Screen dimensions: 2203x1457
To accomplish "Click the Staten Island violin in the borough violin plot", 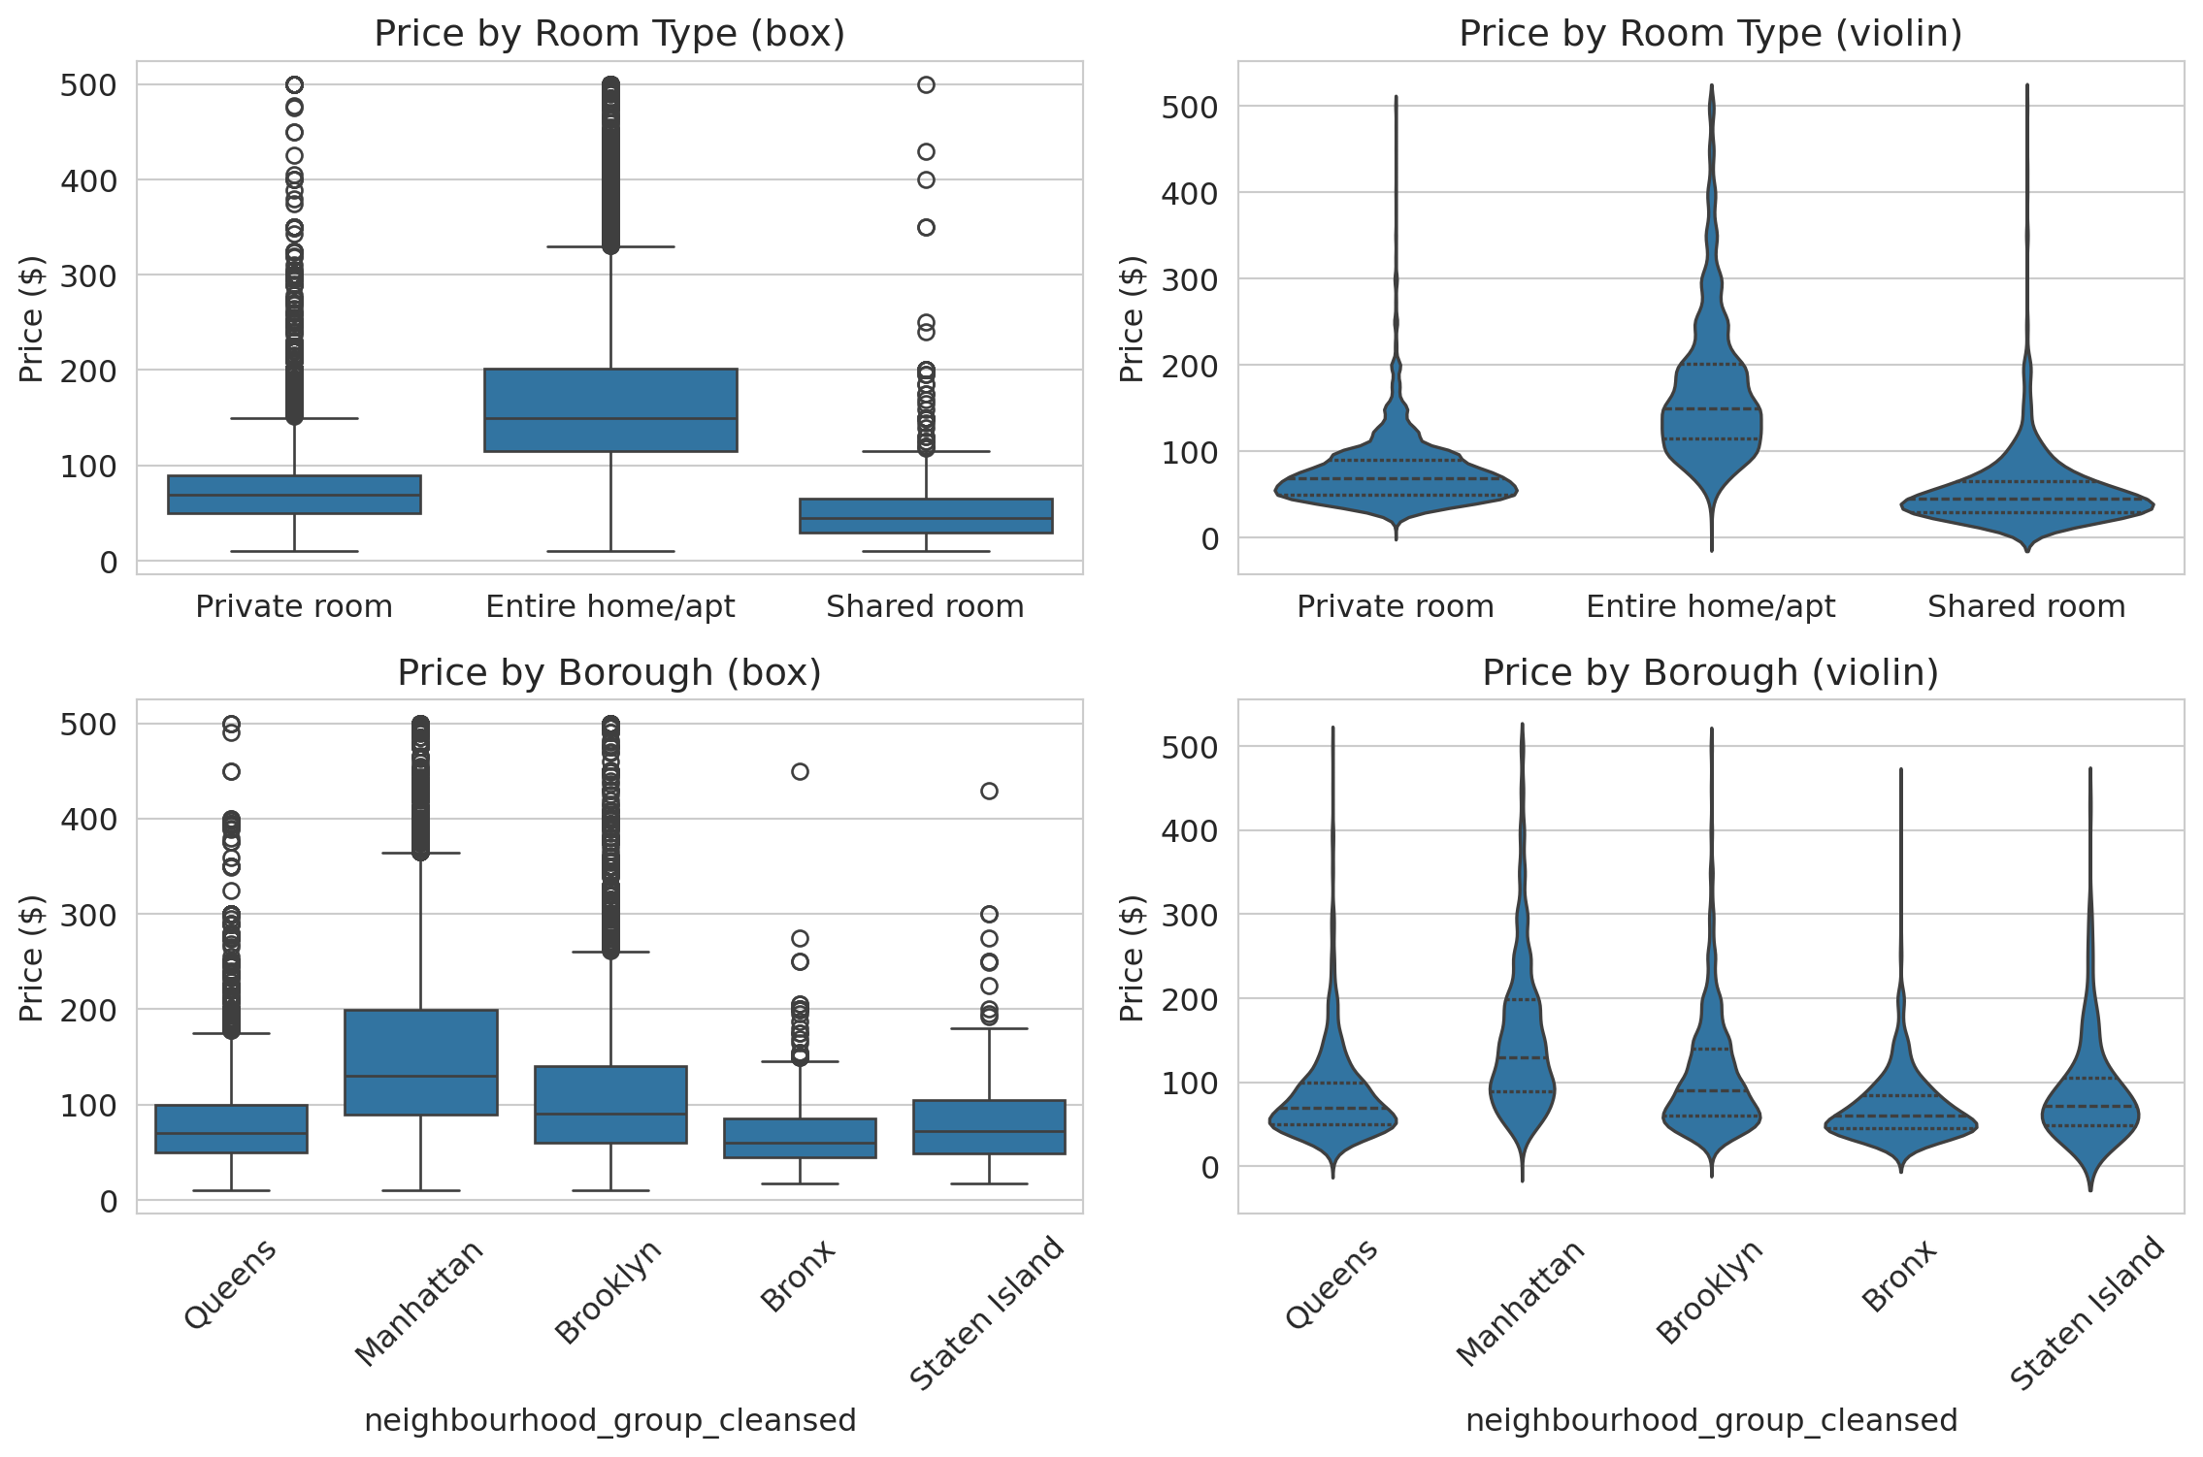I will coord(2089,1116).
